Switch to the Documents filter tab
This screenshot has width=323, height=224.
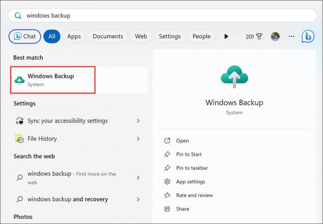click(x=108, y=37)
